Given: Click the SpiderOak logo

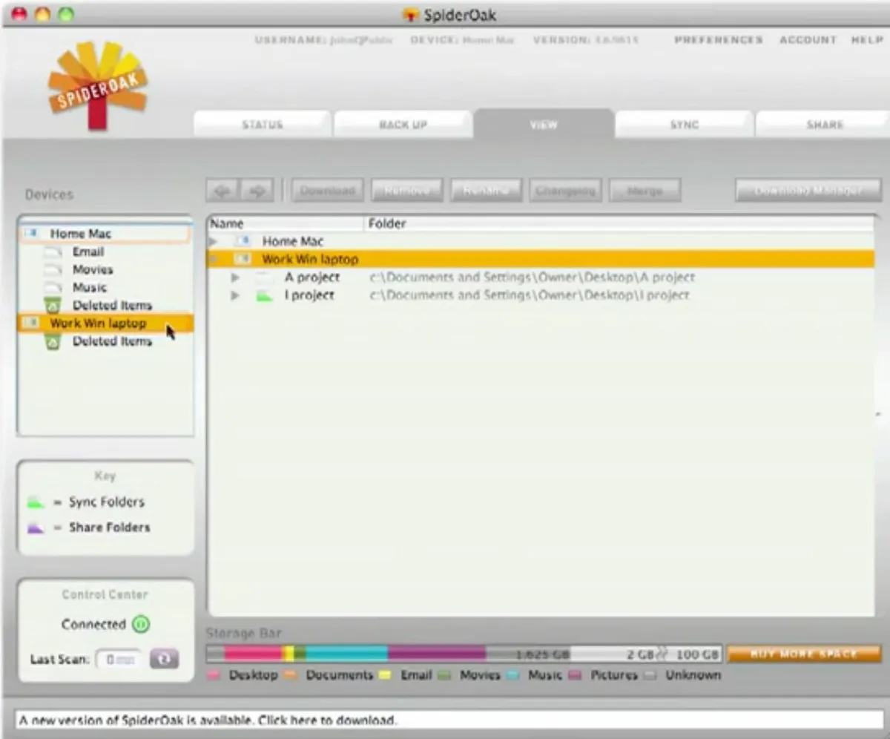Looking at the screenshot, I should pyautogui.click(x=97, y=85).
